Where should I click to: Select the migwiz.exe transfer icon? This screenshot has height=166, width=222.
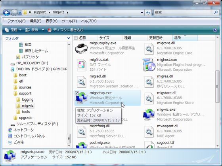149,115
